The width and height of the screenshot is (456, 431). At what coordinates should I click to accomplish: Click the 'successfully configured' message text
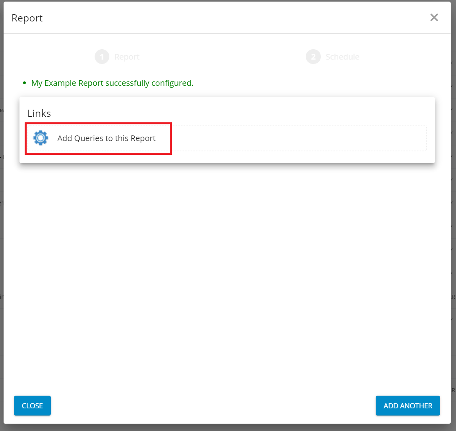(149, 83)
